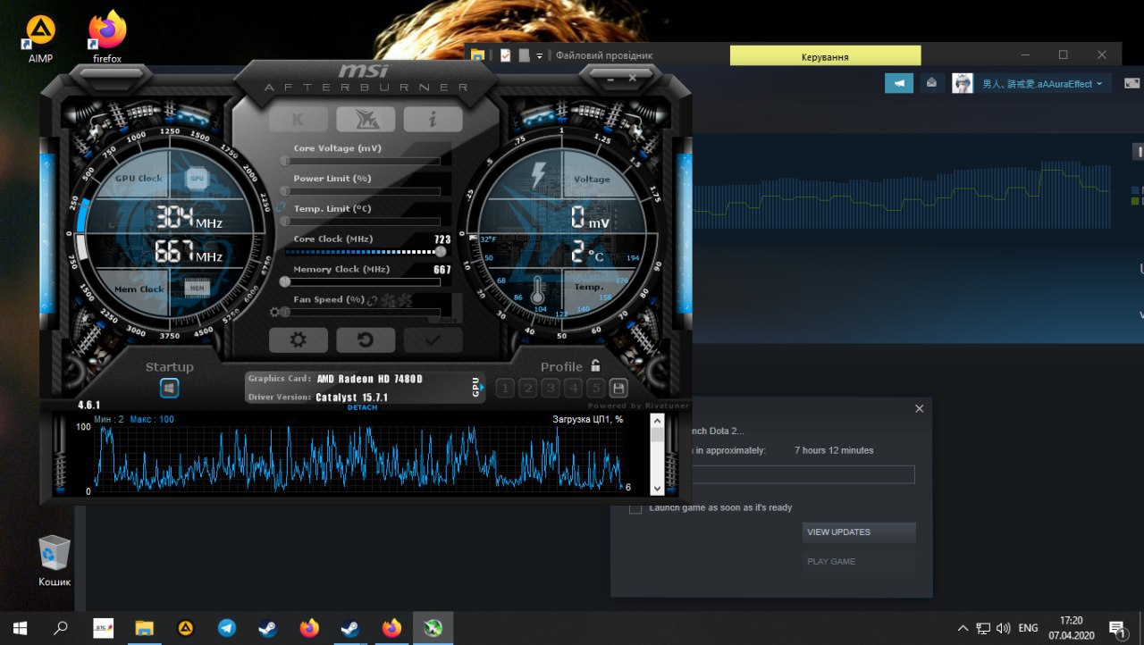Click VIEW UPDATES button in Steam dialog
The width and height of the screenshot is (1144, 645).
click(x=859, y=532)
